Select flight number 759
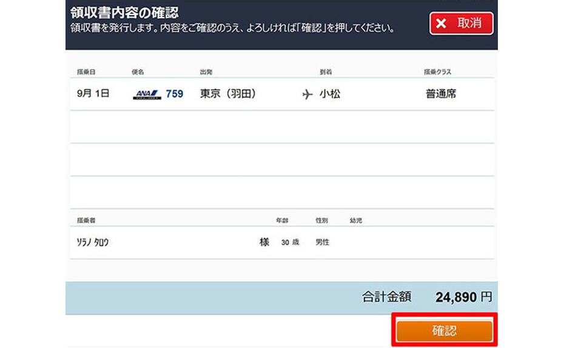564x348 pixels. (175, 94)
